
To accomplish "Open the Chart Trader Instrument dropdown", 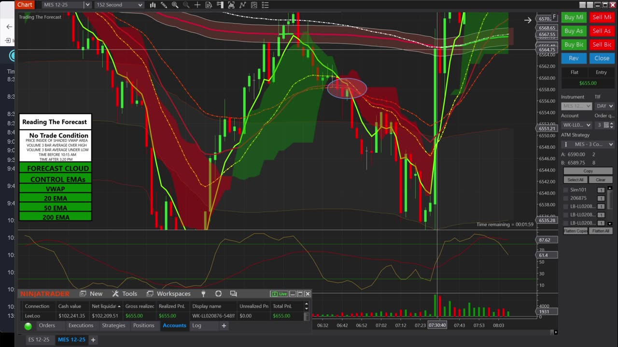I will [x=576, y=106].
